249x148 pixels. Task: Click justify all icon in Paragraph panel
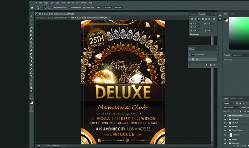click(x=214, y=19)
